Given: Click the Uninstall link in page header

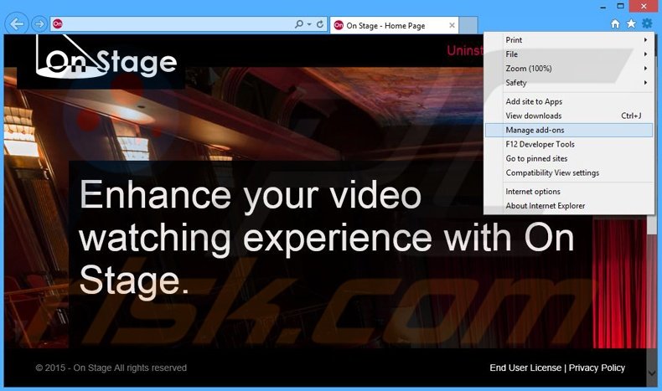Looking at the screenshot, I should tap(465, 50).
